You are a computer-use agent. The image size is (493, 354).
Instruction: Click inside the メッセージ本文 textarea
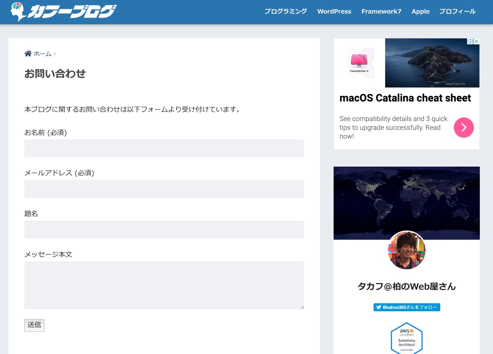point(164,285)
